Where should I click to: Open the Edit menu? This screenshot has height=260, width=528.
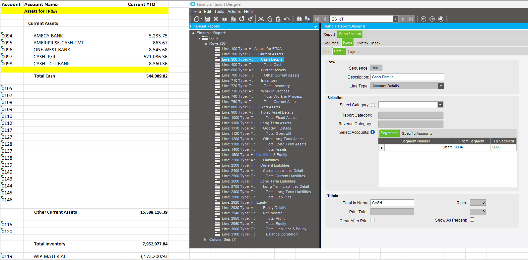[x=208, y=11]
